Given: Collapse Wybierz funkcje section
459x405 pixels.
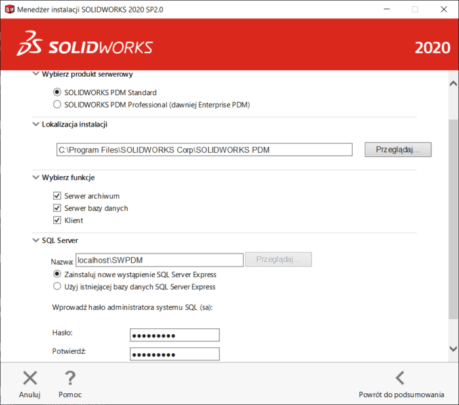Looking at the screenshot, I should coord(35,178).
